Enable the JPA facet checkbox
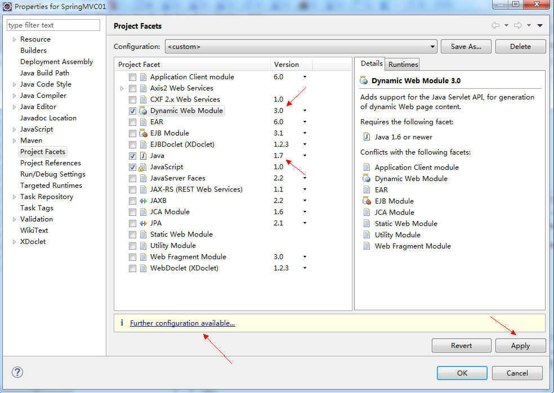554x393 pixels. pyautogui.click(x=132, y=223)
